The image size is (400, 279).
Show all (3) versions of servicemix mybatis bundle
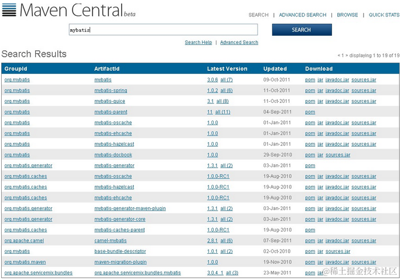[232, 273]
